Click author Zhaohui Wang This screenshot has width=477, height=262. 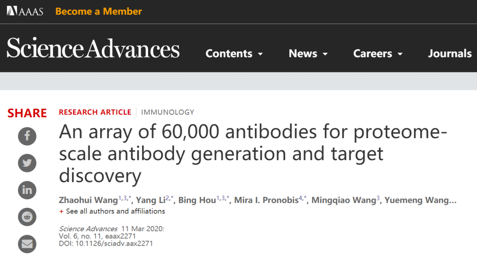[88, 200]
